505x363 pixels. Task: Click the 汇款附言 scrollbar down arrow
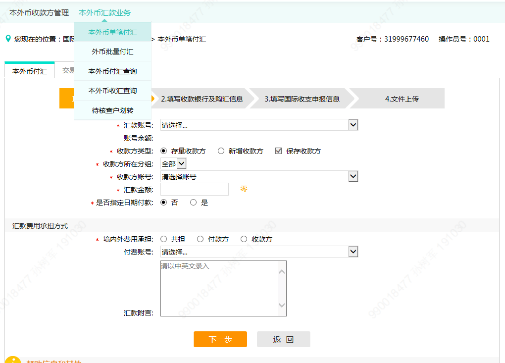point(282,305)
